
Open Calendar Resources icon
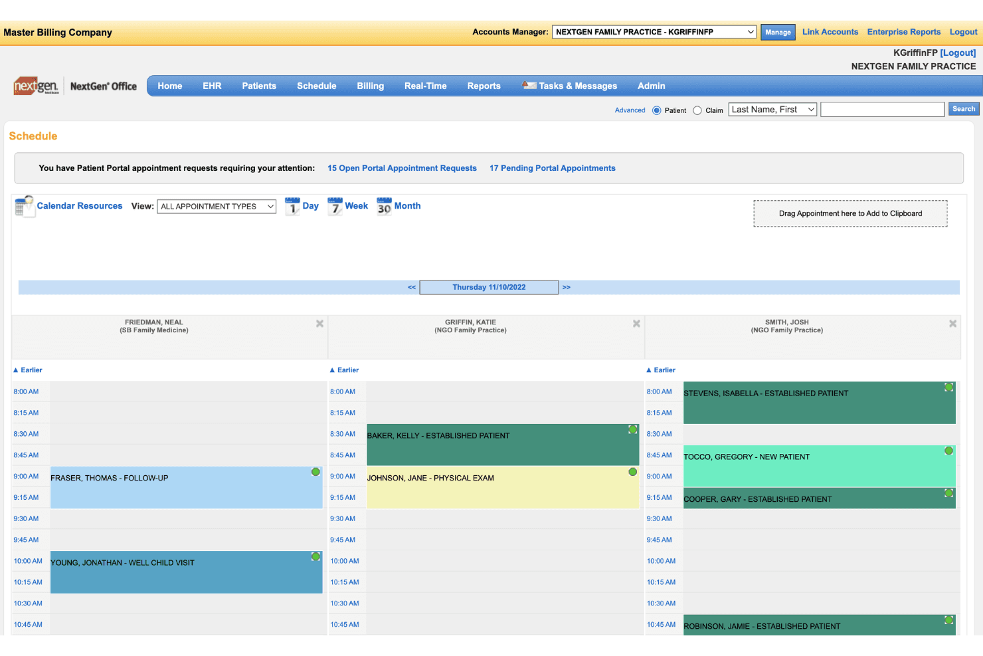point(25,207)
